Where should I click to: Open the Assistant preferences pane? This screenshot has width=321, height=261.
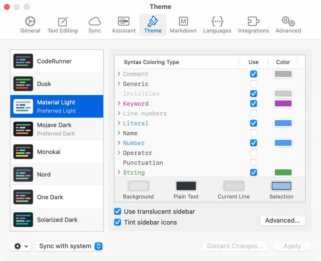(x=124, y=25)
